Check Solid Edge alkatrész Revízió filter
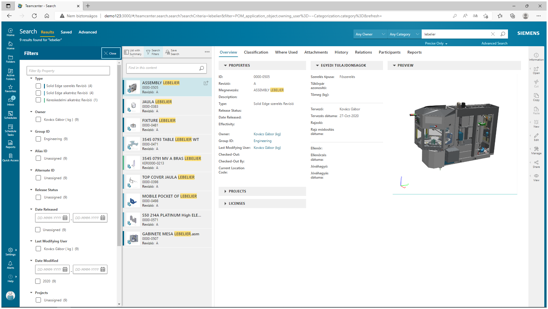 (38, 93)
